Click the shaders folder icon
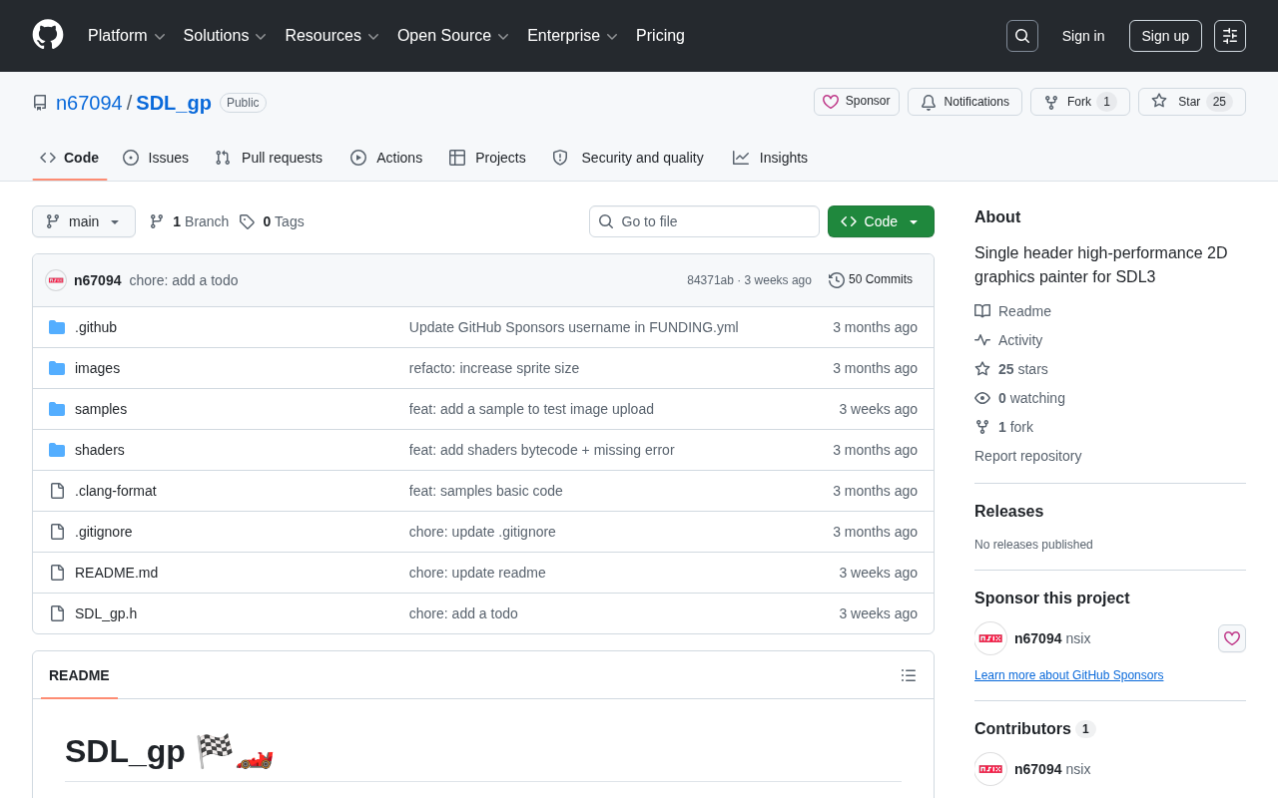Screen dimensions: 1278x798 click(57, 450)
